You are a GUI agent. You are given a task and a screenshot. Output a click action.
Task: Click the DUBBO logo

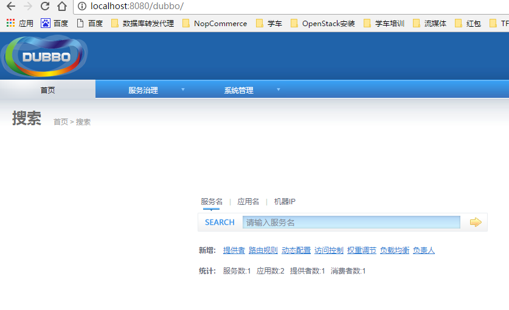pos(44,56)
